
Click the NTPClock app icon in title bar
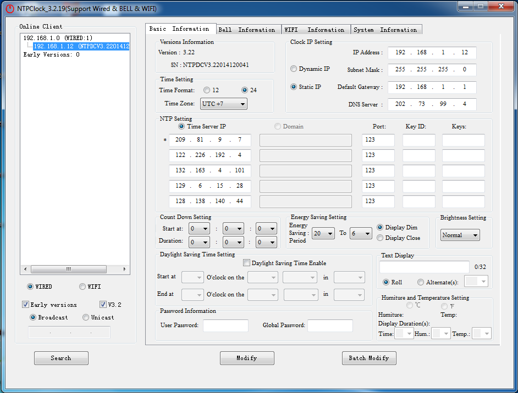click(x=9, y=8)
